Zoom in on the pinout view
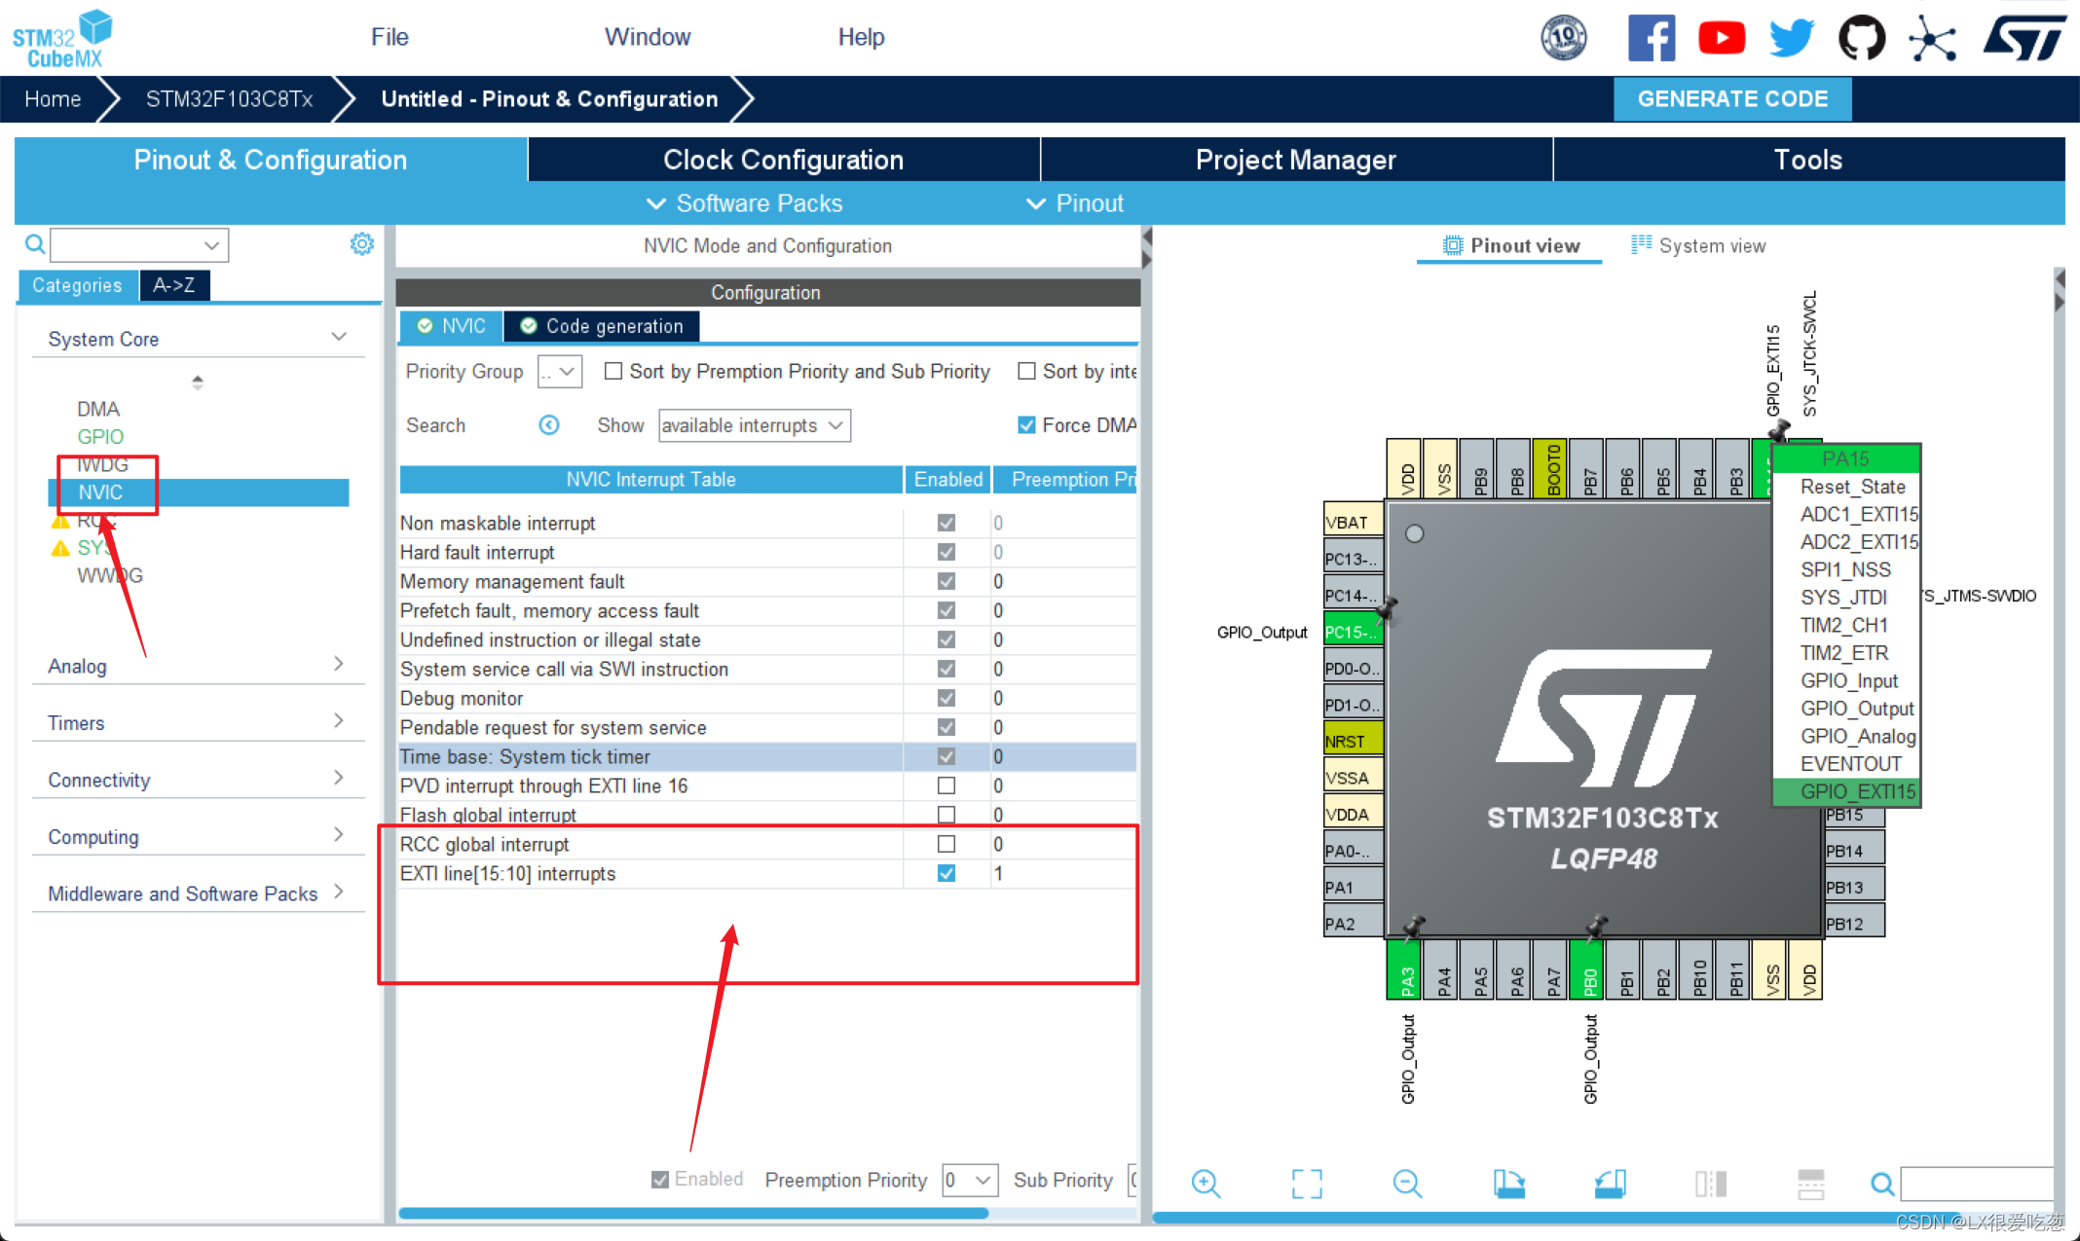This screenshot has height=1241, width=2080. coord(1206,1184)
